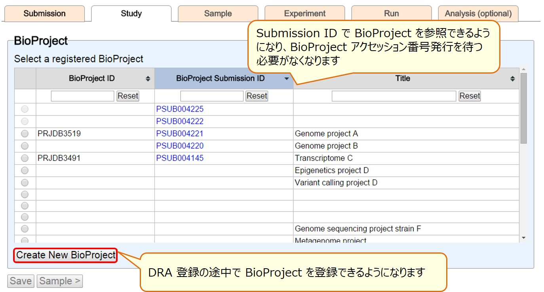Click the scrollbar down arrow in the table
This screenshot has height=292, width=544.
pos(524,238)
